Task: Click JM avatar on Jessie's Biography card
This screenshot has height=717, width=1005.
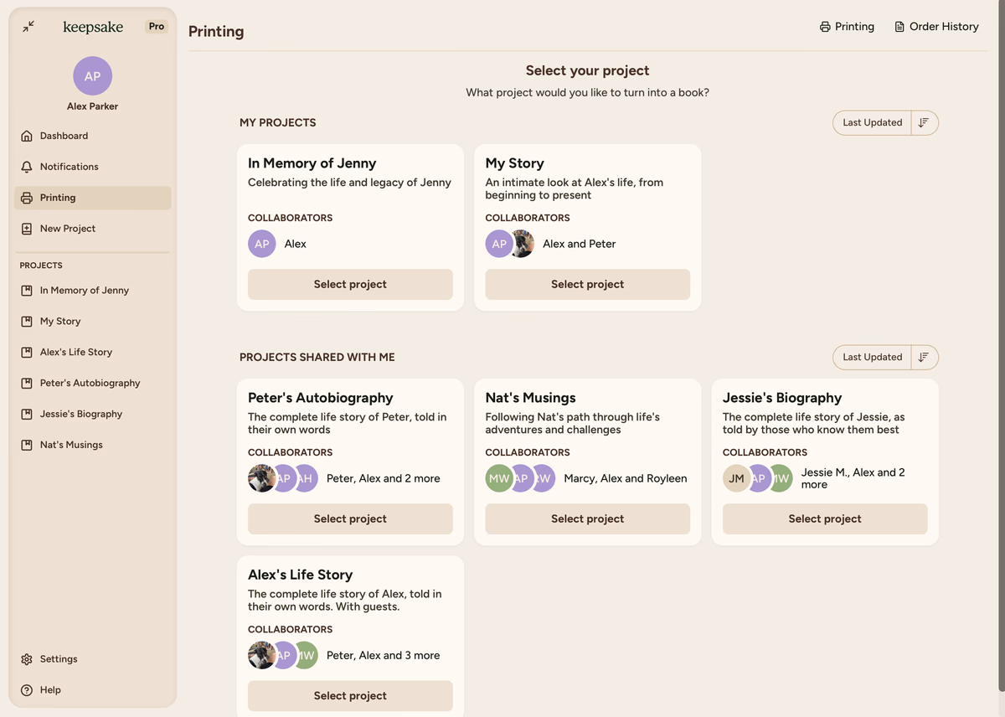Action: tap(736, 478)
